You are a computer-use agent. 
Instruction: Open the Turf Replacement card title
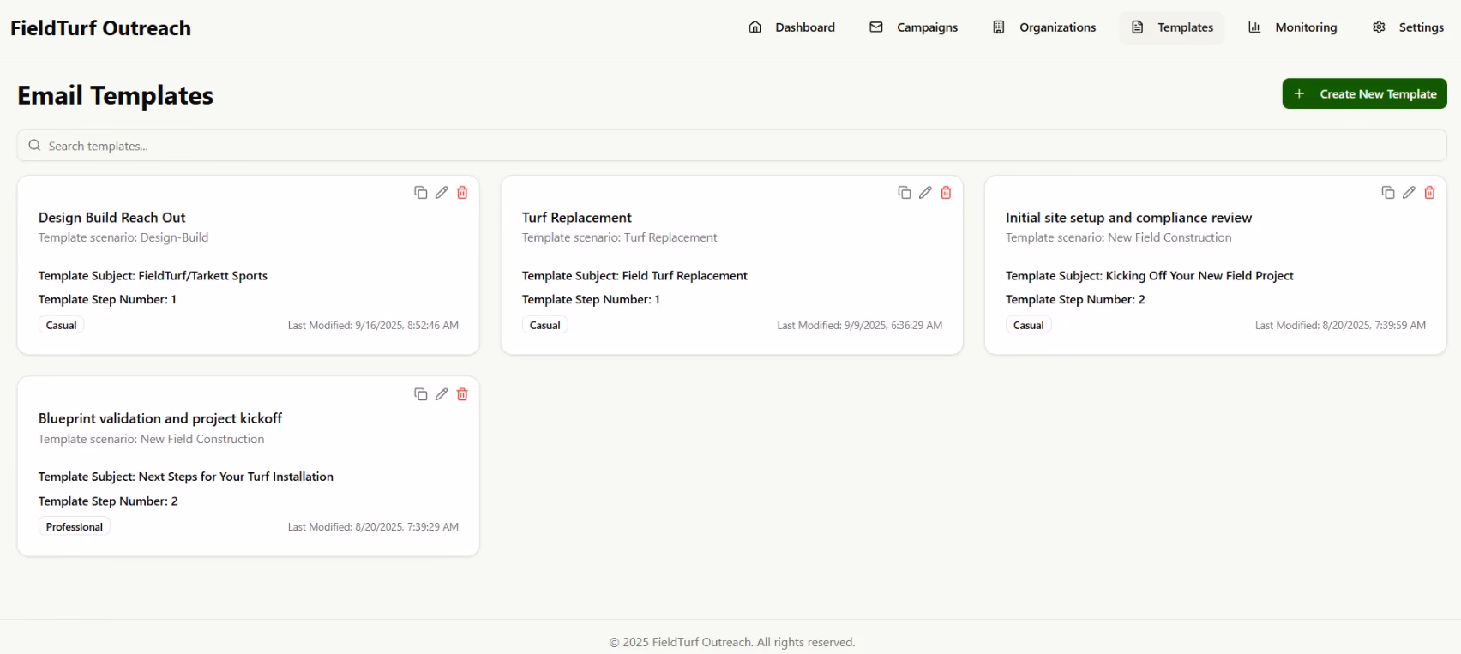pos(577,218)
